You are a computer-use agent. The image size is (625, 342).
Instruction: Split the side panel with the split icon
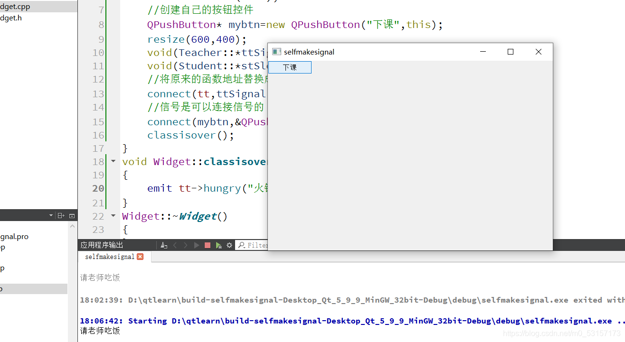(61, 216)
